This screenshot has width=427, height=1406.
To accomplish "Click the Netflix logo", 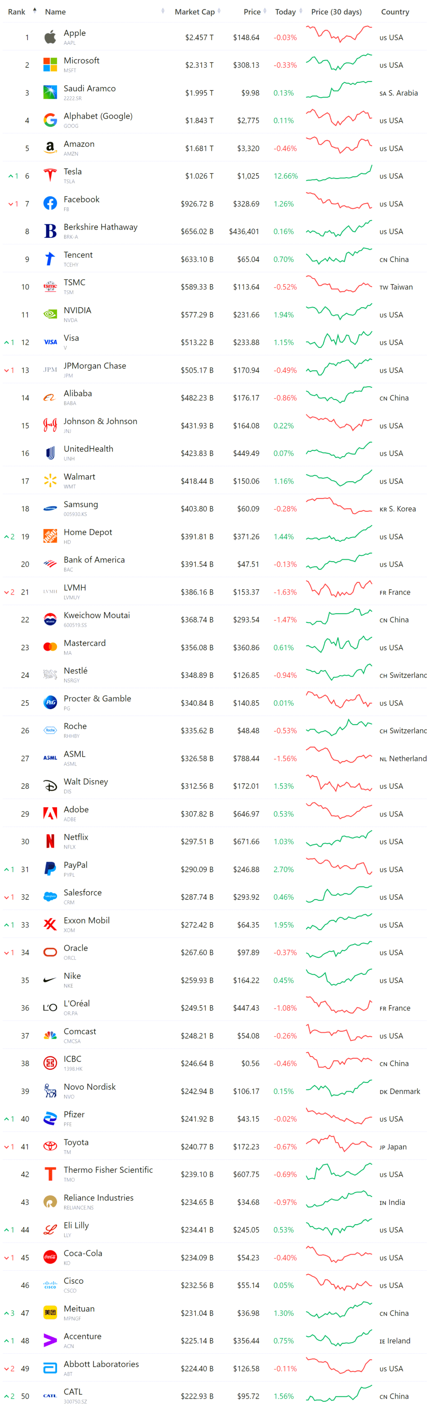I will (50, 841).
